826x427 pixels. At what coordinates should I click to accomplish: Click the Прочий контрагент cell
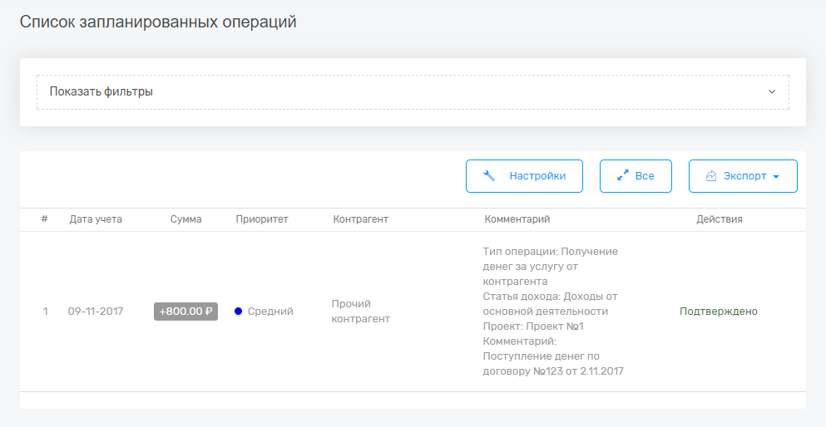(361, 312)
